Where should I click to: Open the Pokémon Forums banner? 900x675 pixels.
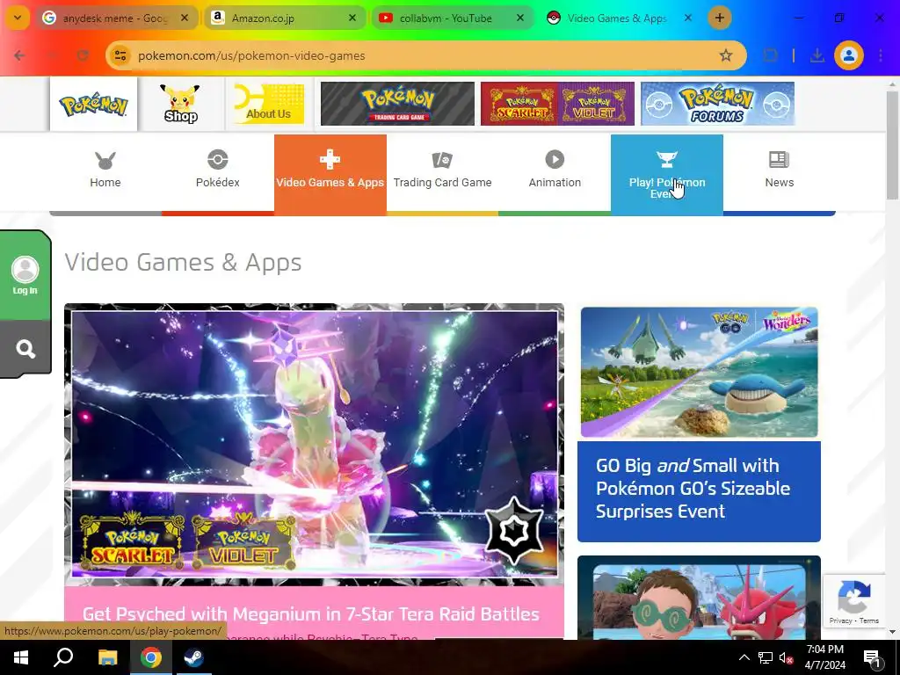(717, 104)
